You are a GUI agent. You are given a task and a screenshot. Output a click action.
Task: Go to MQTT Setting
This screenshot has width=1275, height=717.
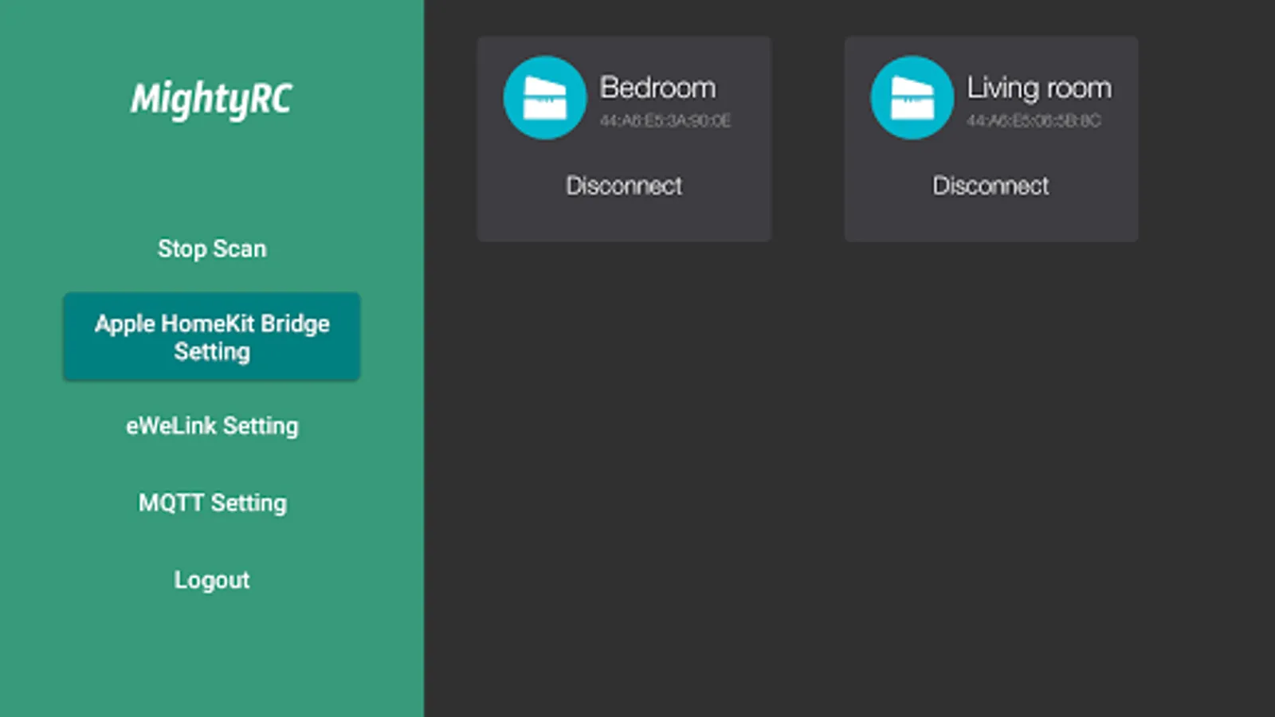(212, 503)
